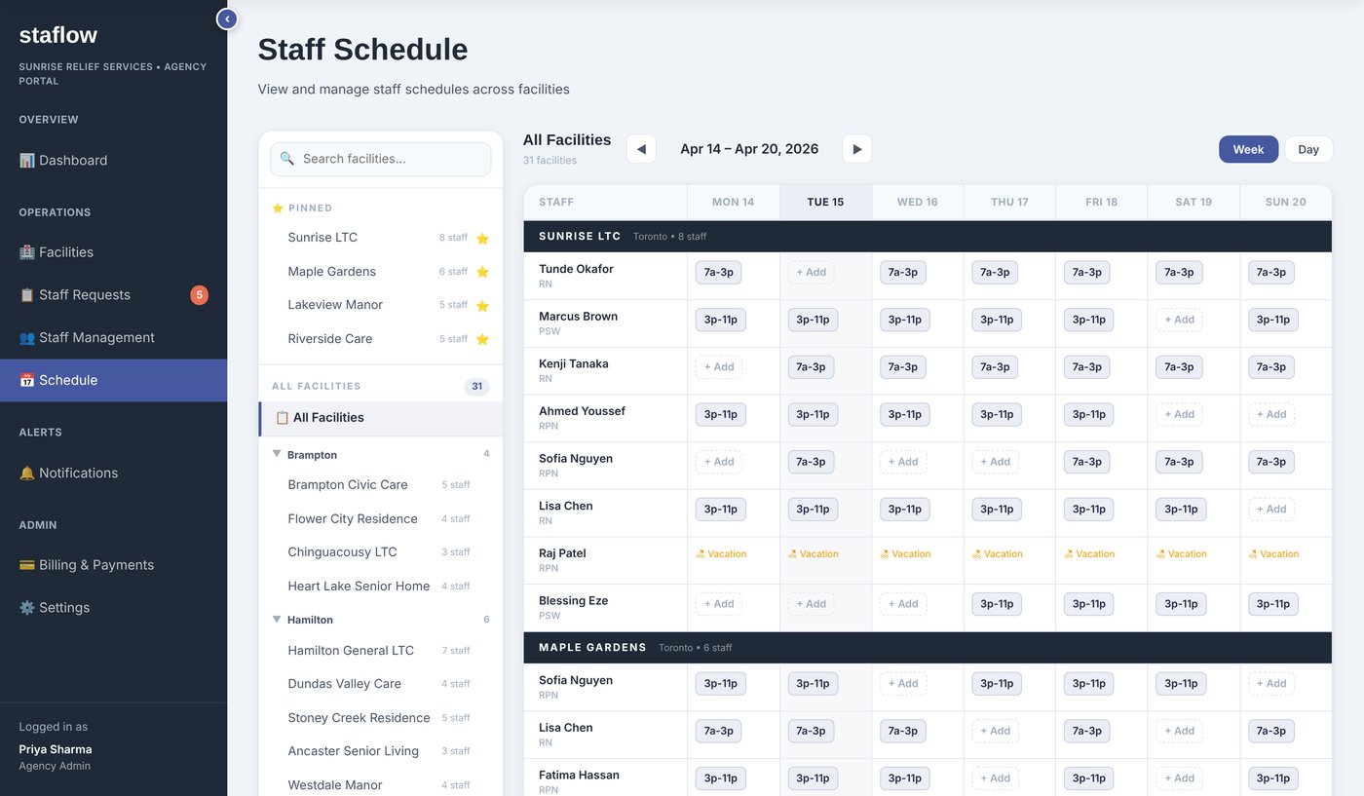Select Stoney Creek Residence facility

point(381,718)
